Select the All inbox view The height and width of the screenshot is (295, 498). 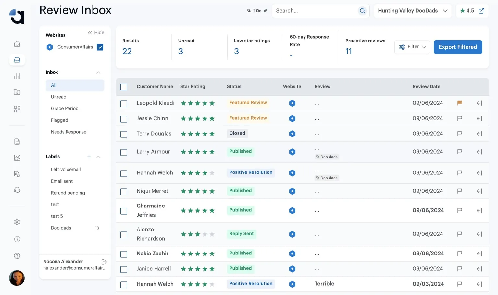tap(75, 85)
